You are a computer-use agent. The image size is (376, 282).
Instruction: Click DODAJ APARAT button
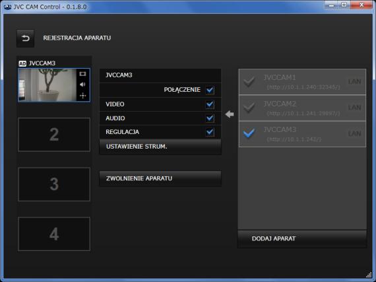click(x=302, y=238)
